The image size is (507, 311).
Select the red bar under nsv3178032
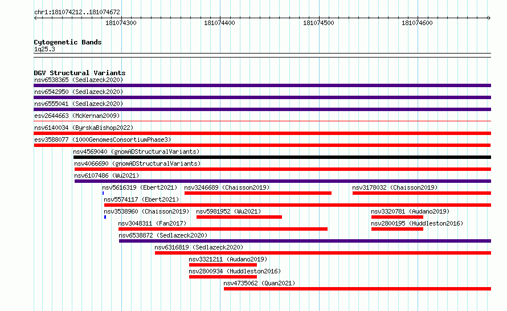tap(422, 193)
